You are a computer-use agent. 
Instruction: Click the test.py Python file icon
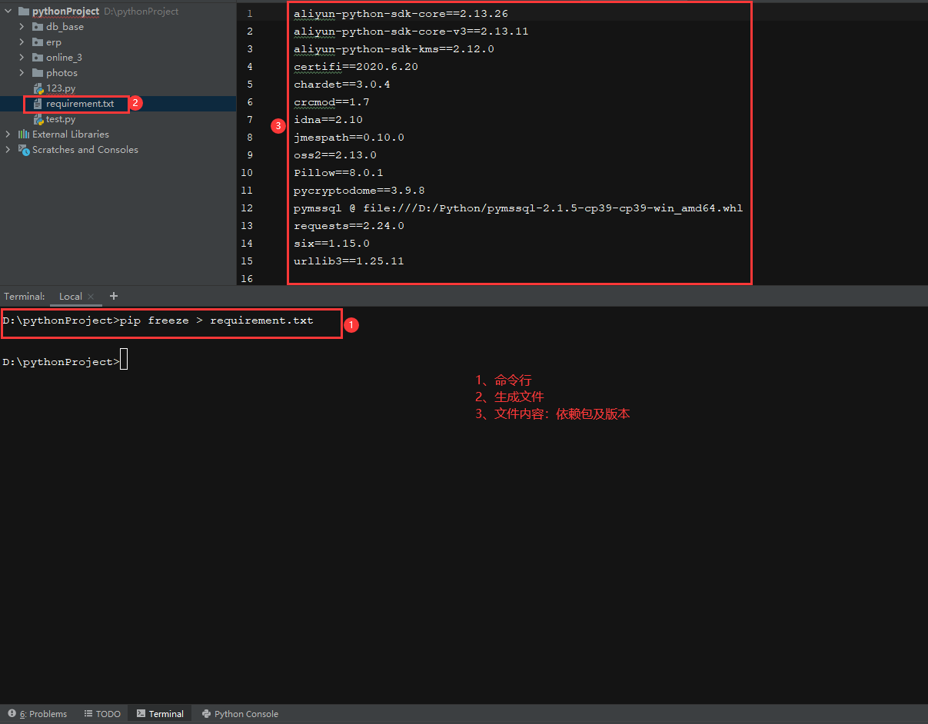[38, 119]
